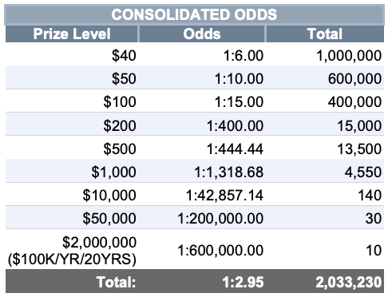Click the CONSOLIDATED ODDS title header
The width and height of the screenshot is (388, 297).
(x=194, y=14)
